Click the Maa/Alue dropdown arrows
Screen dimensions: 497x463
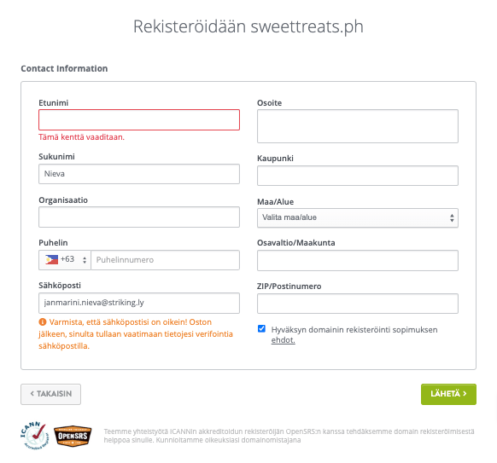tap(452, 217)
